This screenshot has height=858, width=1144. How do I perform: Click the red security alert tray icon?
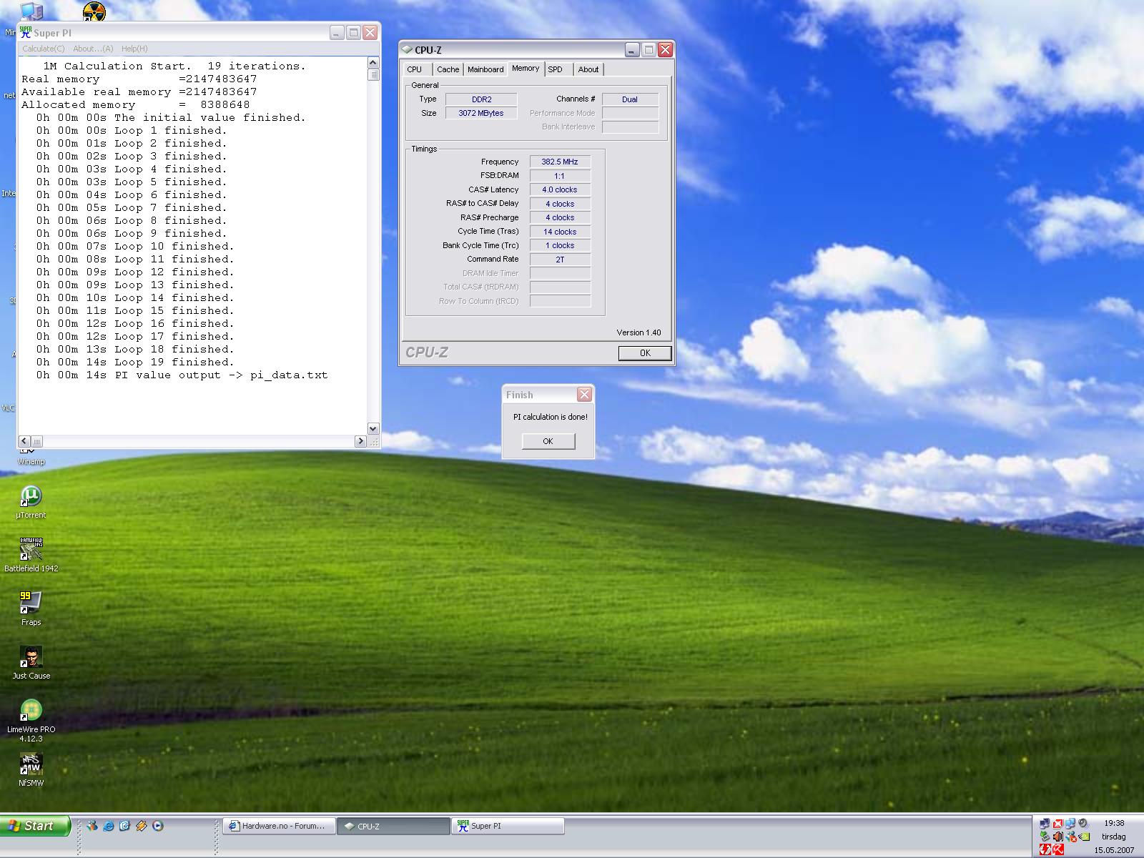pyautogui.click(x=1058, y=824)
